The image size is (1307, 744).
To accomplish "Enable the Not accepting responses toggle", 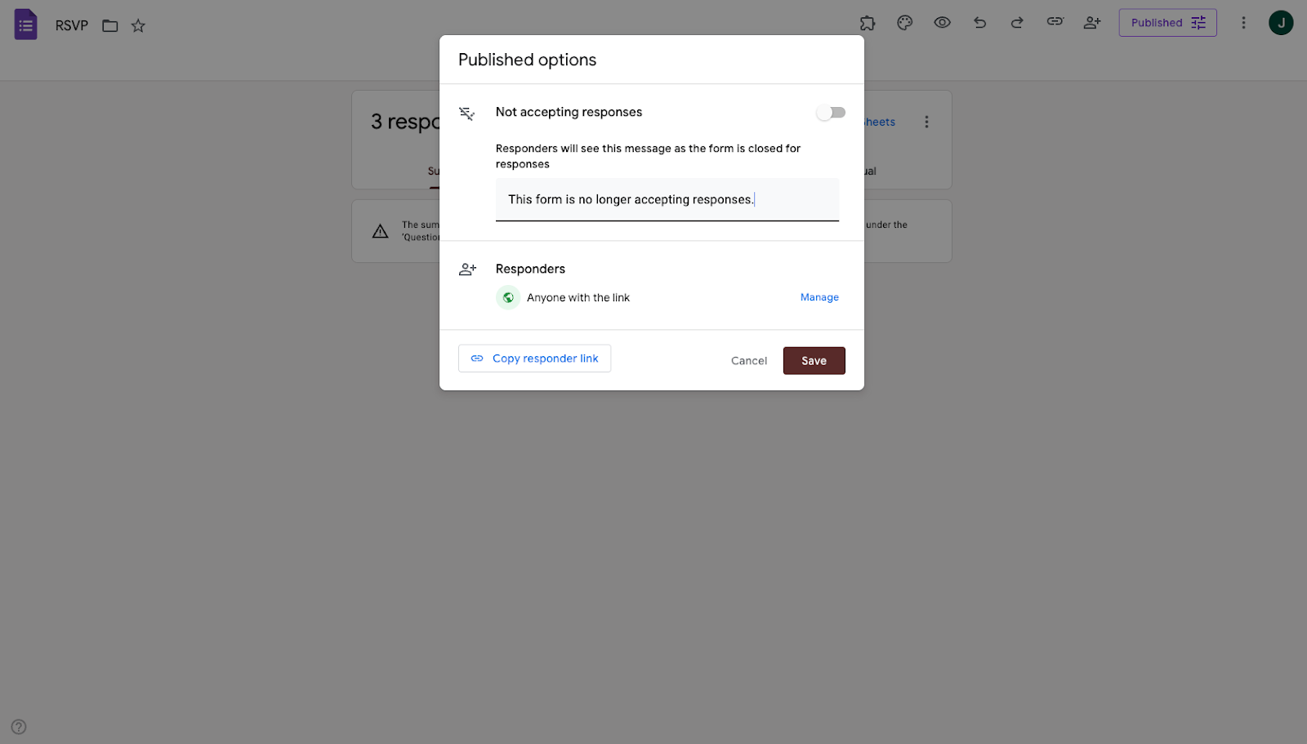I will coord(830,112).
